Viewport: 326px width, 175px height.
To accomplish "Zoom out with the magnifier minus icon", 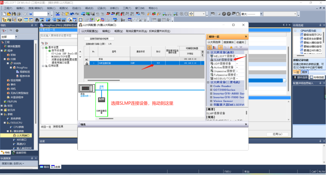I will 186,14.
